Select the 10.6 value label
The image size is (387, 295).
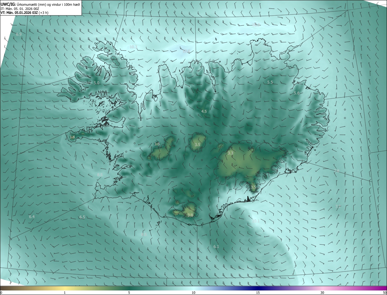pos(186,51)
